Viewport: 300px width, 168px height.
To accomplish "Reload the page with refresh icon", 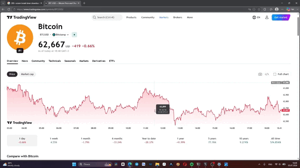I will [9, 9].
